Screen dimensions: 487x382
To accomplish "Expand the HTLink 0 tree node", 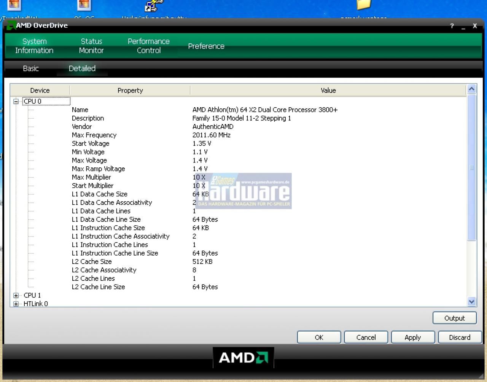I will (16, 304).
